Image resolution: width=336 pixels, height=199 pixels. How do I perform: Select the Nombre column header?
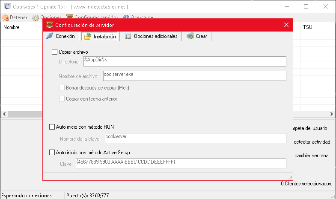(x=12, y=27)
